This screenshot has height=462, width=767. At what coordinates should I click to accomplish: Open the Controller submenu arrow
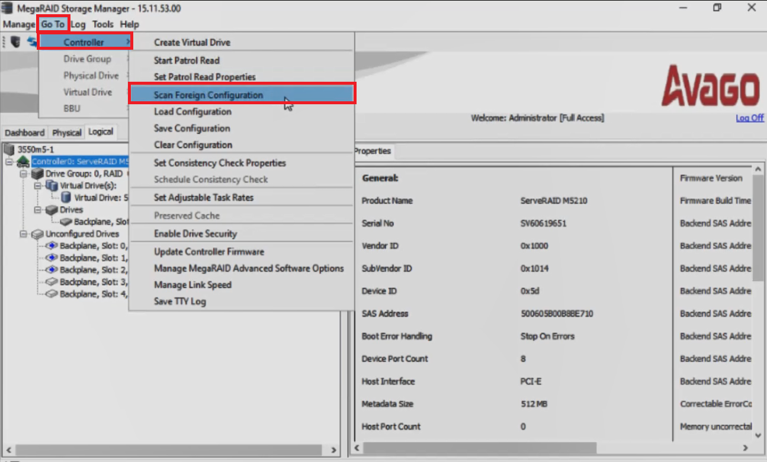point(128,42)
